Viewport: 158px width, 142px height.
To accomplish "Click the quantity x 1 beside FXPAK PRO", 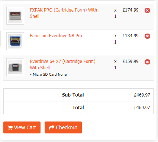I will [x=115, y=13].
